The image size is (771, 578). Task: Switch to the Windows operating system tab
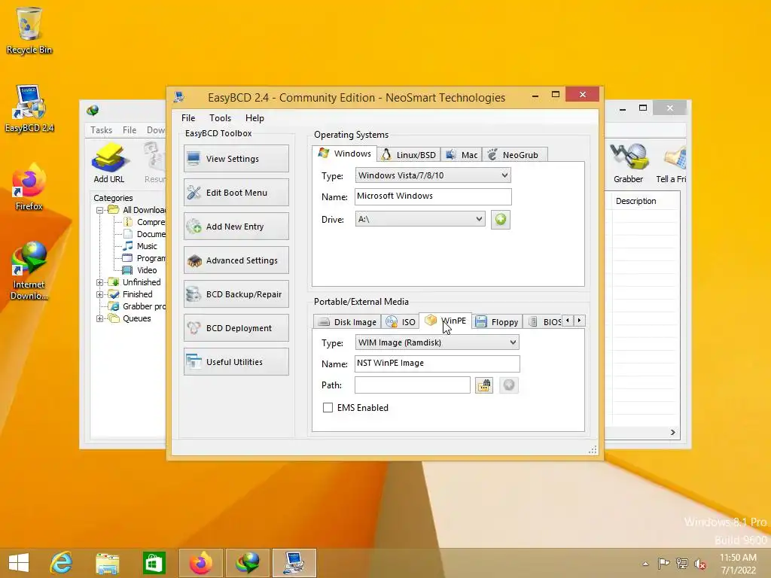345,154
